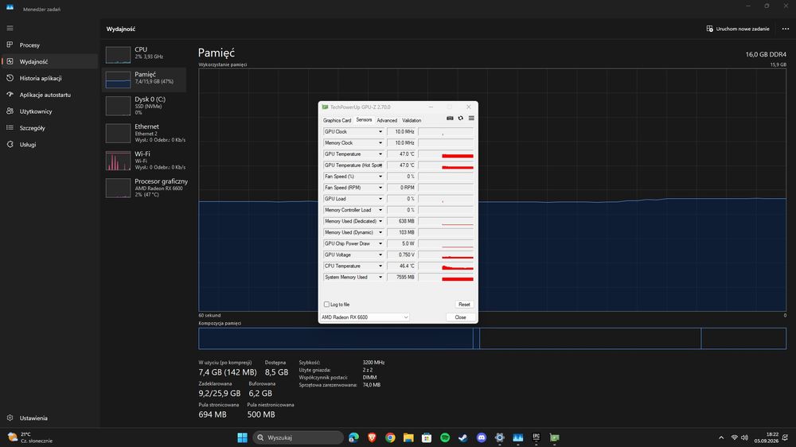Screen dimensions: 796x447
Task: Click the Close button in GPU-Z
Action: pos(460,317)
